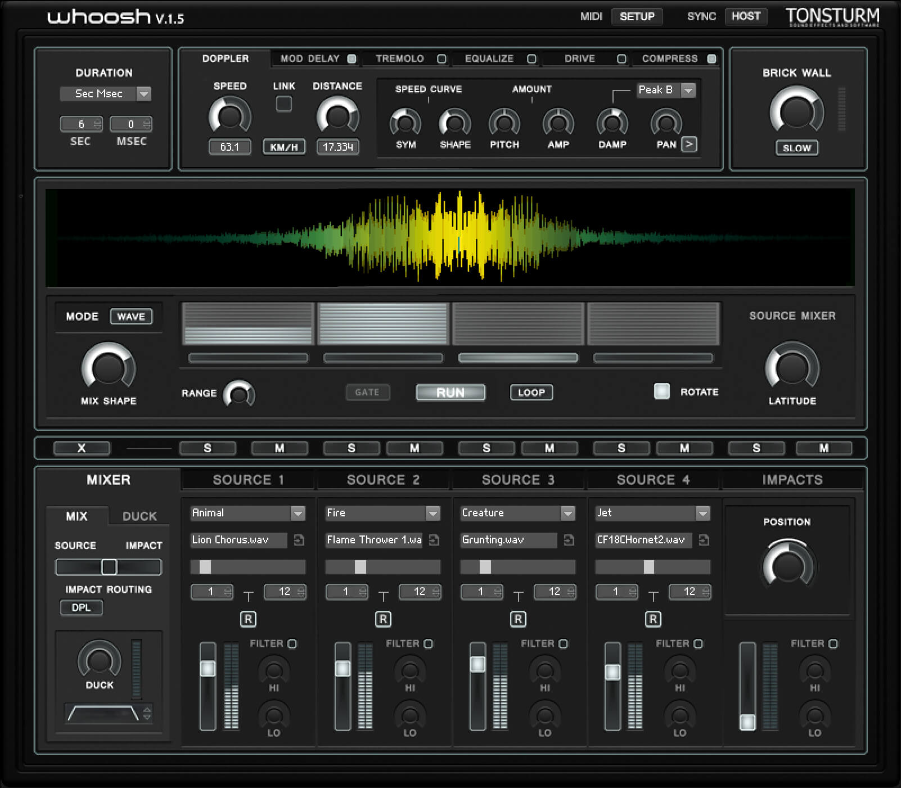Click the DAMP knob
The width and height of the screenshot is (901, 788).
[x=612, y=123]
